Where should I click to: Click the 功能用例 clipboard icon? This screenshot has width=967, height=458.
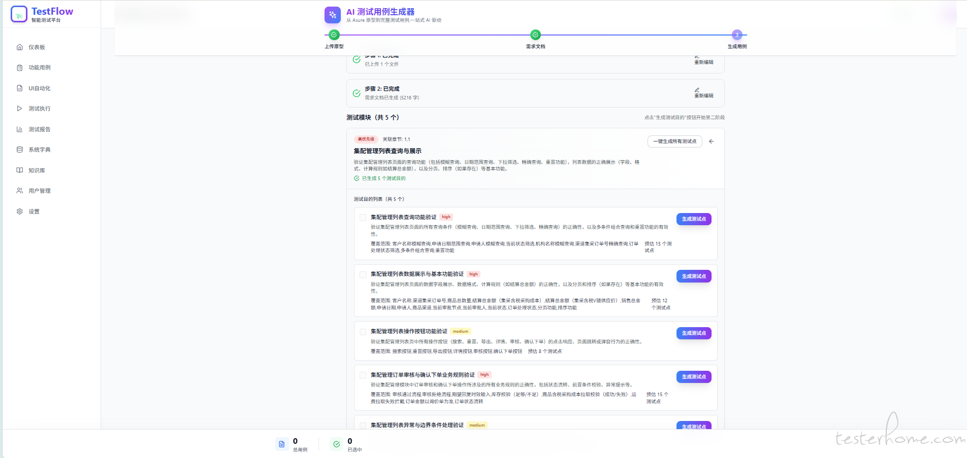click(x=20, y=68)
